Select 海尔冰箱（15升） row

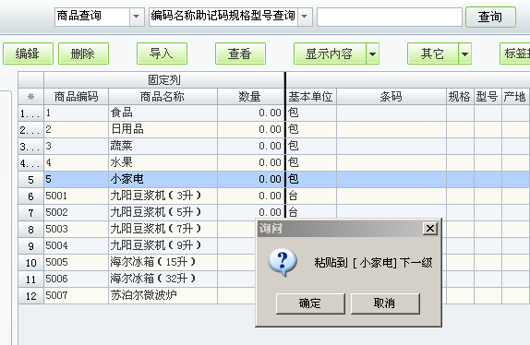[x=137, y=262]
